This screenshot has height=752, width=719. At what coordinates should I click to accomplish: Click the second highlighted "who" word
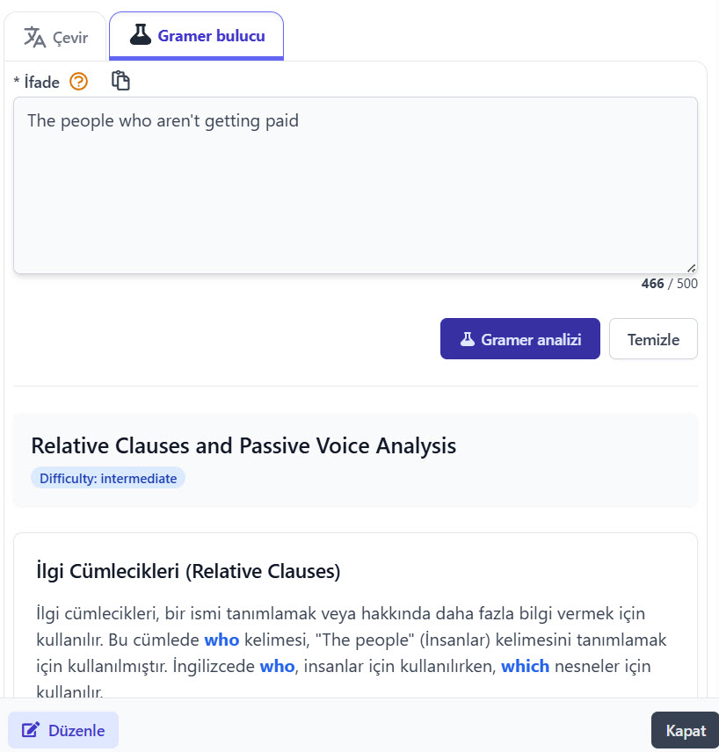pos(277,666)
